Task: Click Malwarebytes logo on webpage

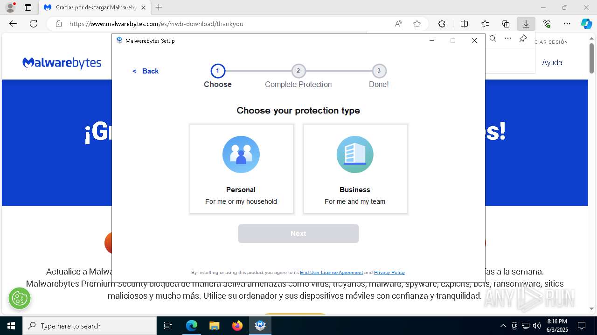Action: point(62,62)
